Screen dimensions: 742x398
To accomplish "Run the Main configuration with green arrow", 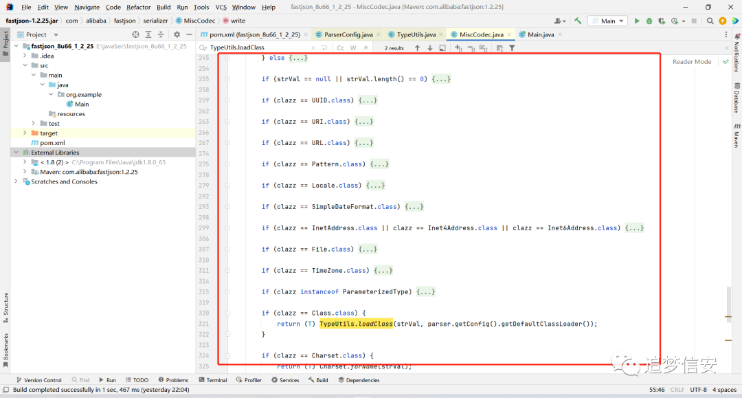I will click(637, 21).
